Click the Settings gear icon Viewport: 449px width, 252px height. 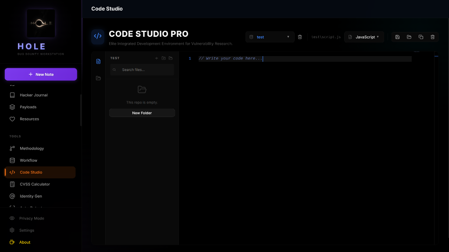pos(12,230)
